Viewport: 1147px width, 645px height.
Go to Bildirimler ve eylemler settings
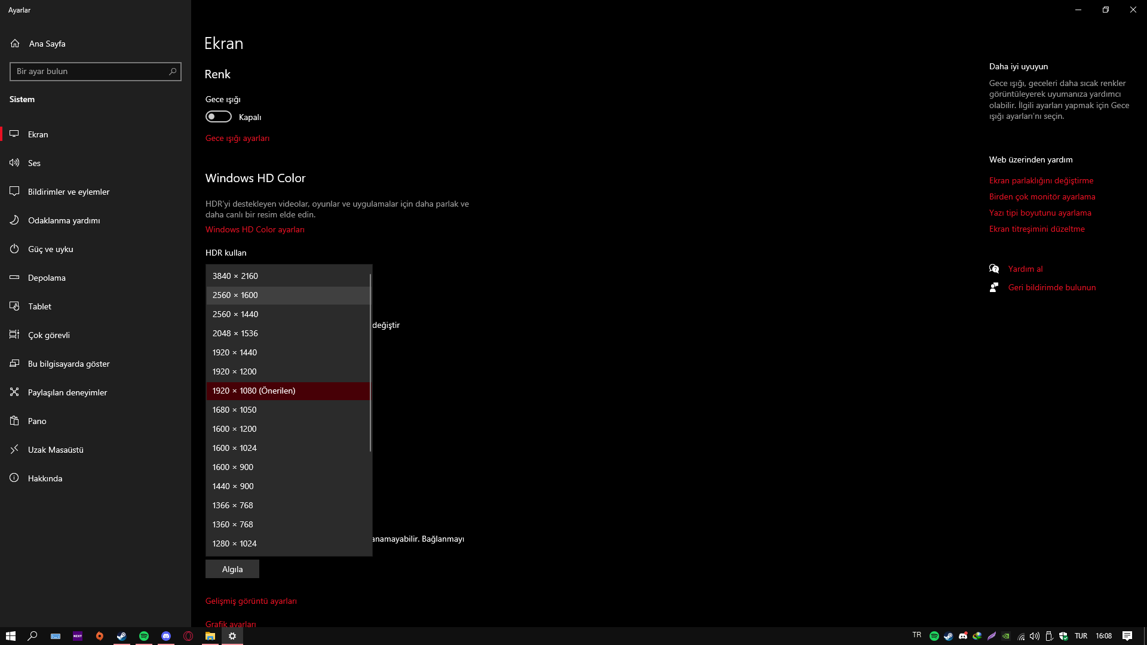tap(96, 192)
